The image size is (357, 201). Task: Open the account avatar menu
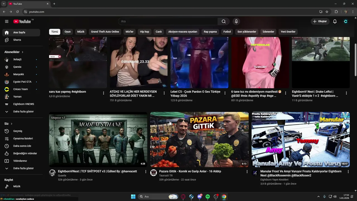coord(346,21)
